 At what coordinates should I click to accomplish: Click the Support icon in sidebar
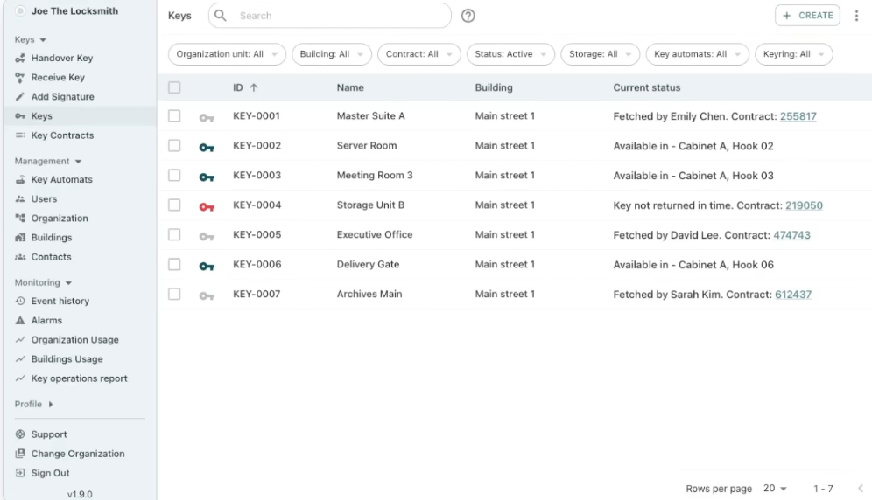(x=20, y=434)
